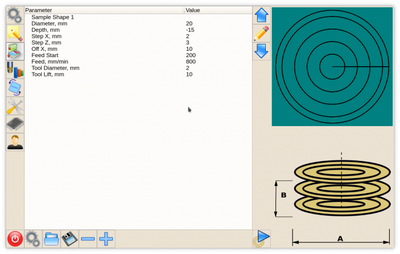This screenshot has height=254, width=400.
Task: Click the blue rotate transform icon
Action: [x=15, y=87]
